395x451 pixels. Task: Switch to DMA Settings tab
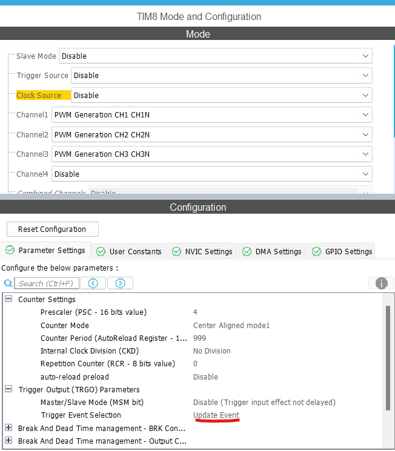[271, 252]
